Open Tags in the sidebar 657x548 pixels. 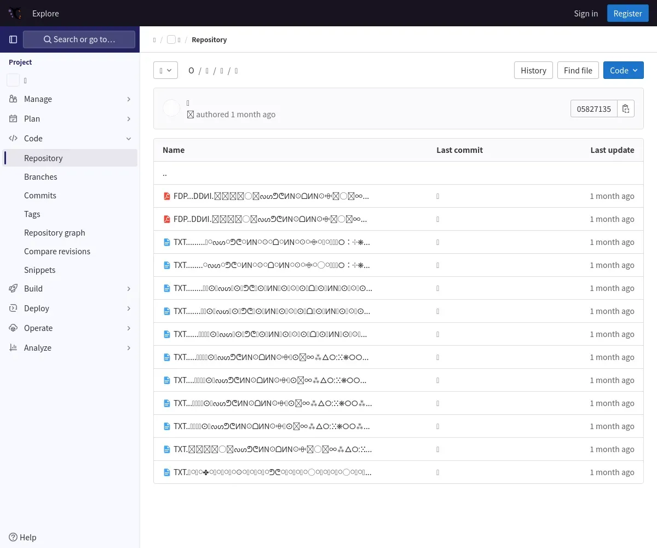pyautogui.click(x=70, y=214)
